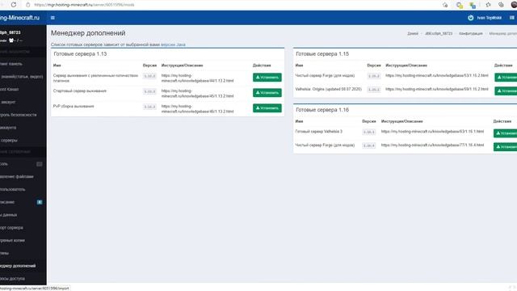Screen dimensions: 517x291
Task: Click the yellow-badged chat extension icon
Action: pyautogui.click(x=460, y=5)
